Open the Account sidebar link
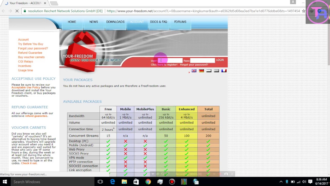The width and height of the screenshot is (330, 186). tap(23, 40)
